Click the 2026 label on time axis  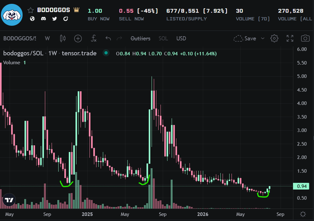(203, 214)
